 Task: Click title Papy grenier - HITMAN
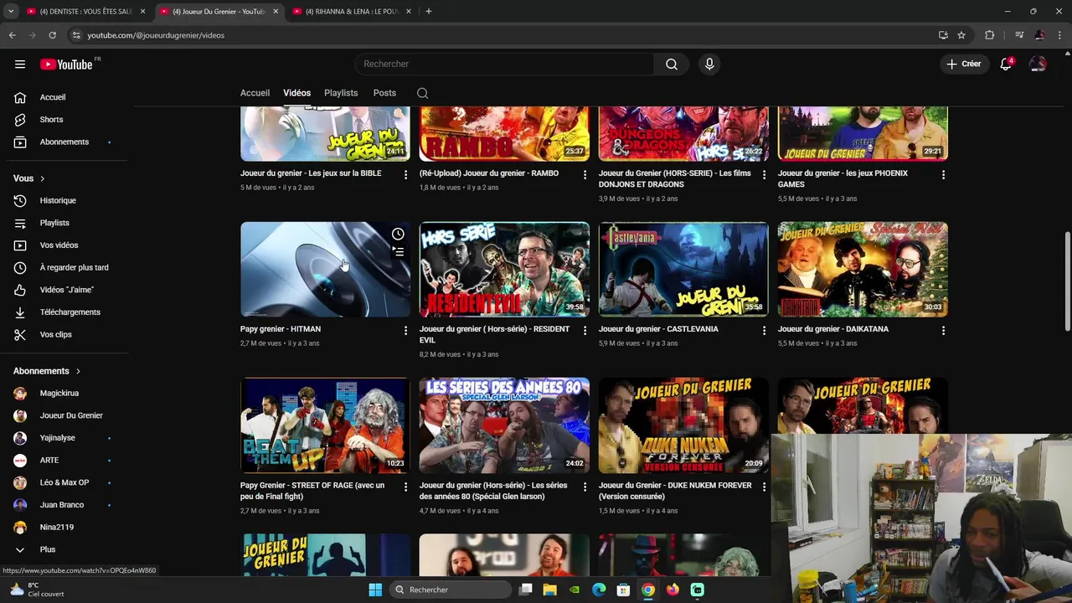click(281, 329)
